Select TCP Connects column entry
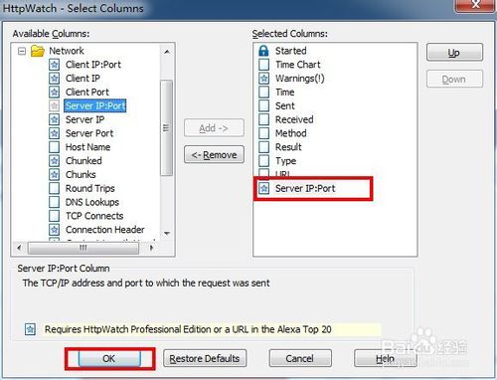The height and width of the screenshot is (380, 497). [x=94, y=216]
